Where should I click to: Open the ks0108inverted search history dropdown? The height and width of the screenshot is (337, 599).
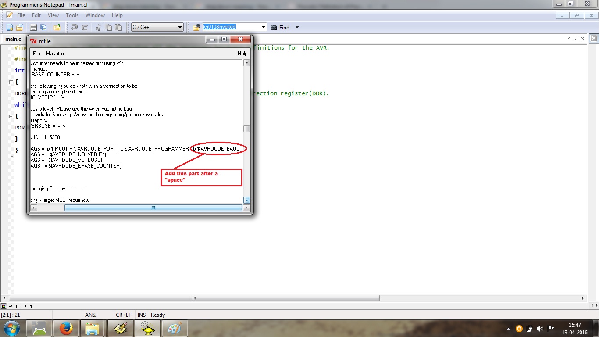pos(263,27)
